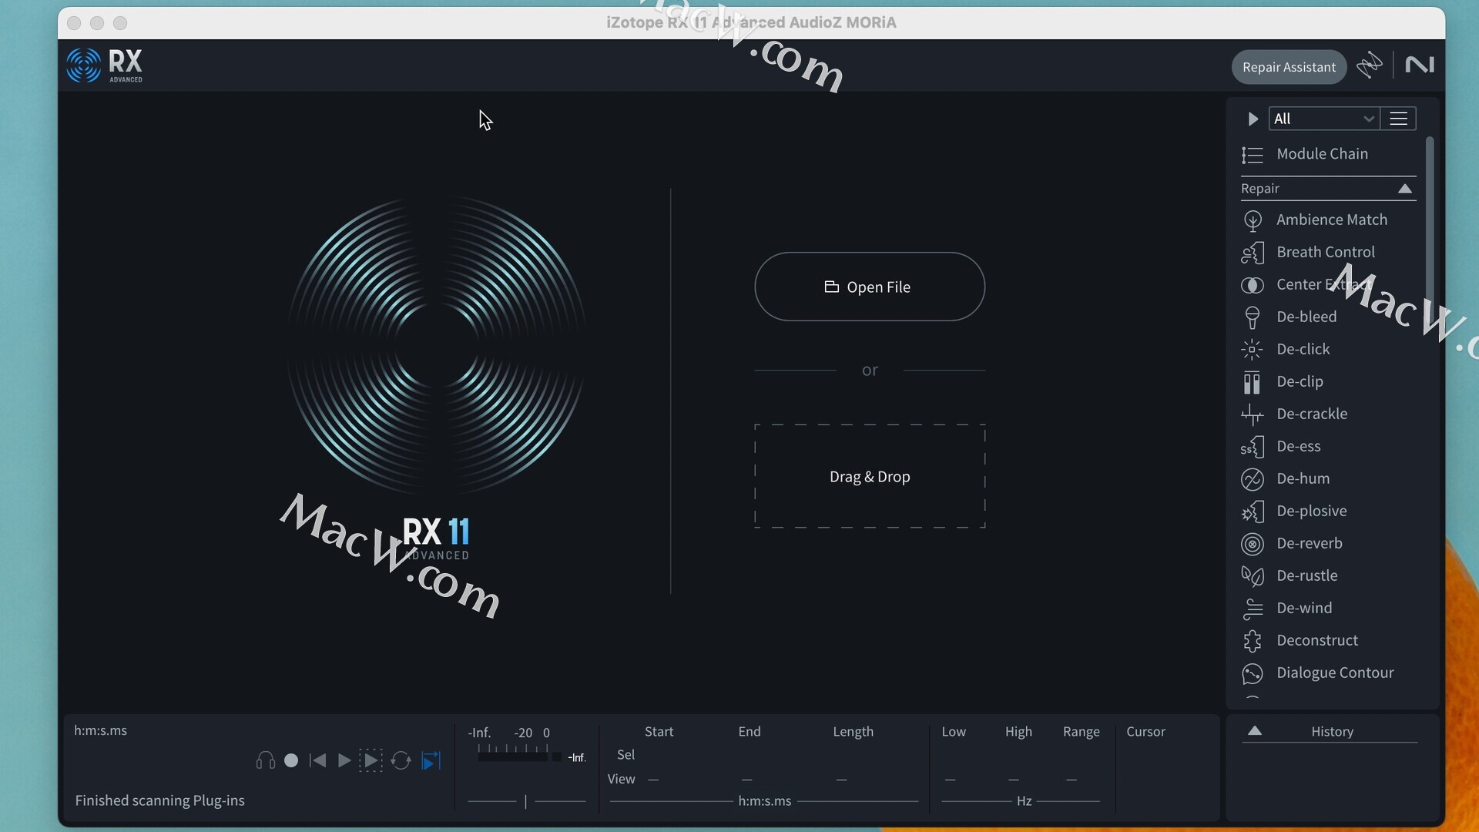Open the module list view options menu
The image size is (1479, 832).
click(1398, 119)
